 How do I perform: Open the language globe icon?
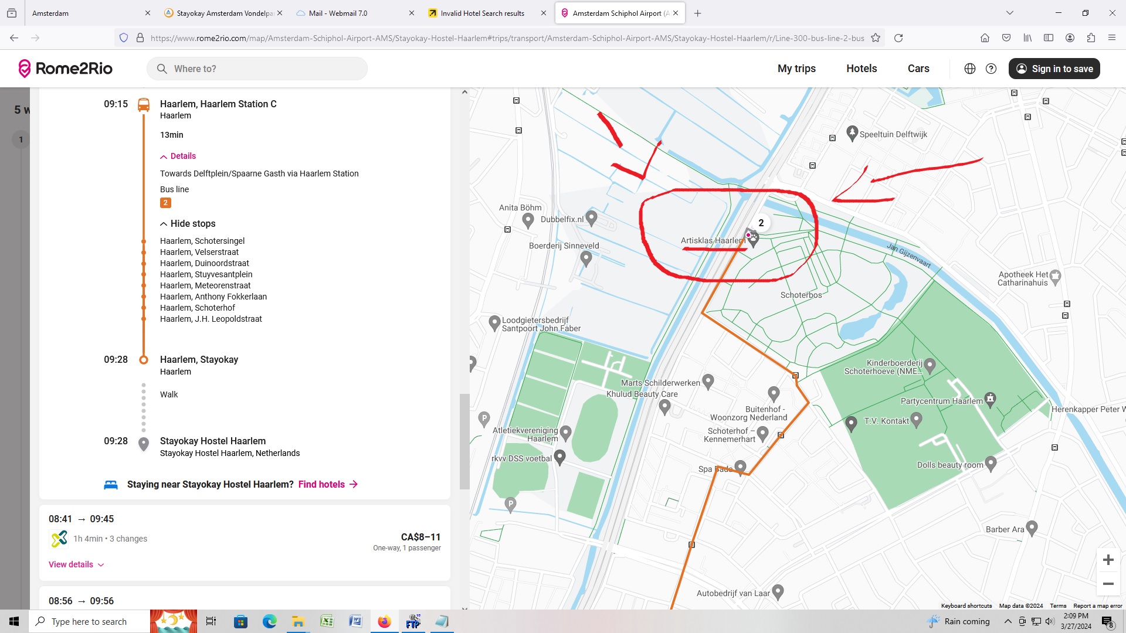coord(970,69)
